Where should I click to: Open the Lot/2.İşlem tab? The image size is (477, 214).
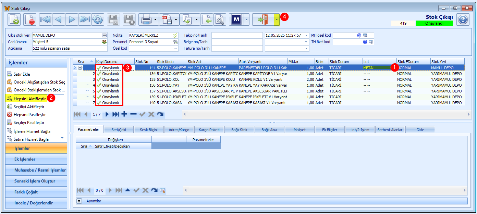coord(360,130)
